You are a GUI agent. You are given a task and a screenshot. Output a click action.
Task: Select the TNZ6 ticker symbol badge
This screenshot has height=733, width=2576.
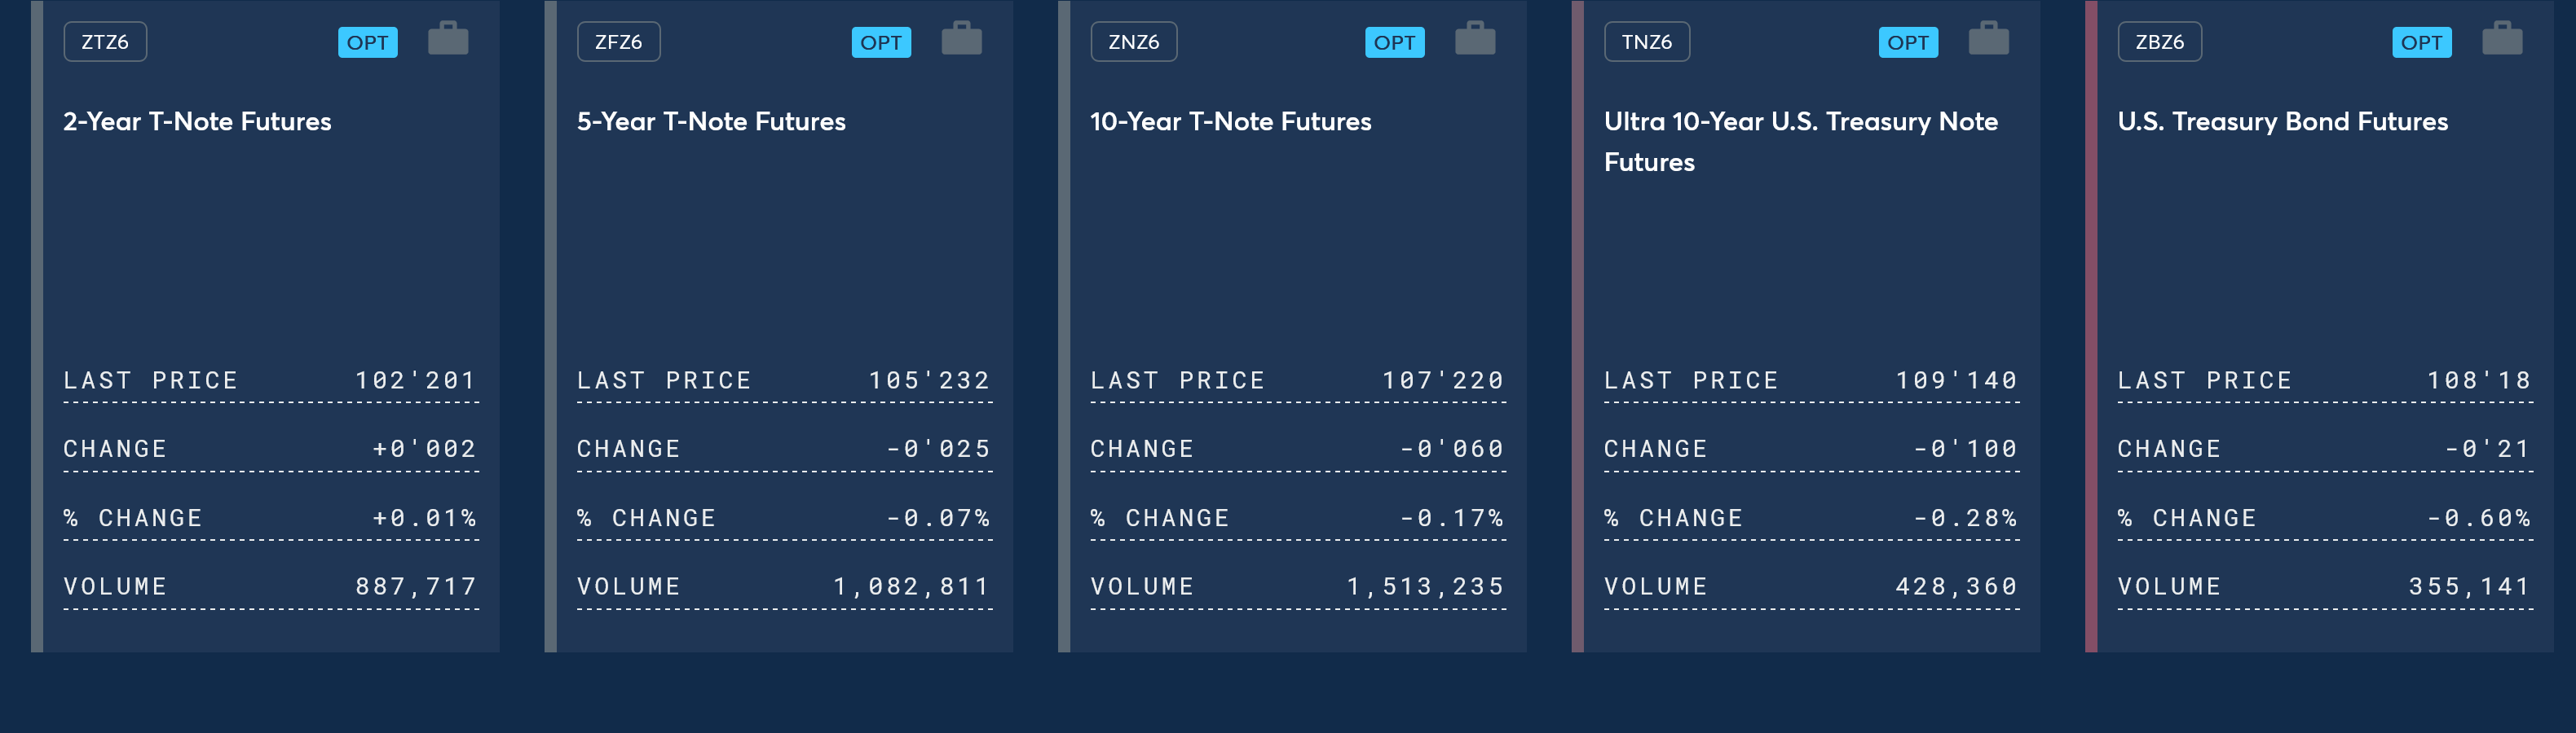click(x=1647, y=42)
